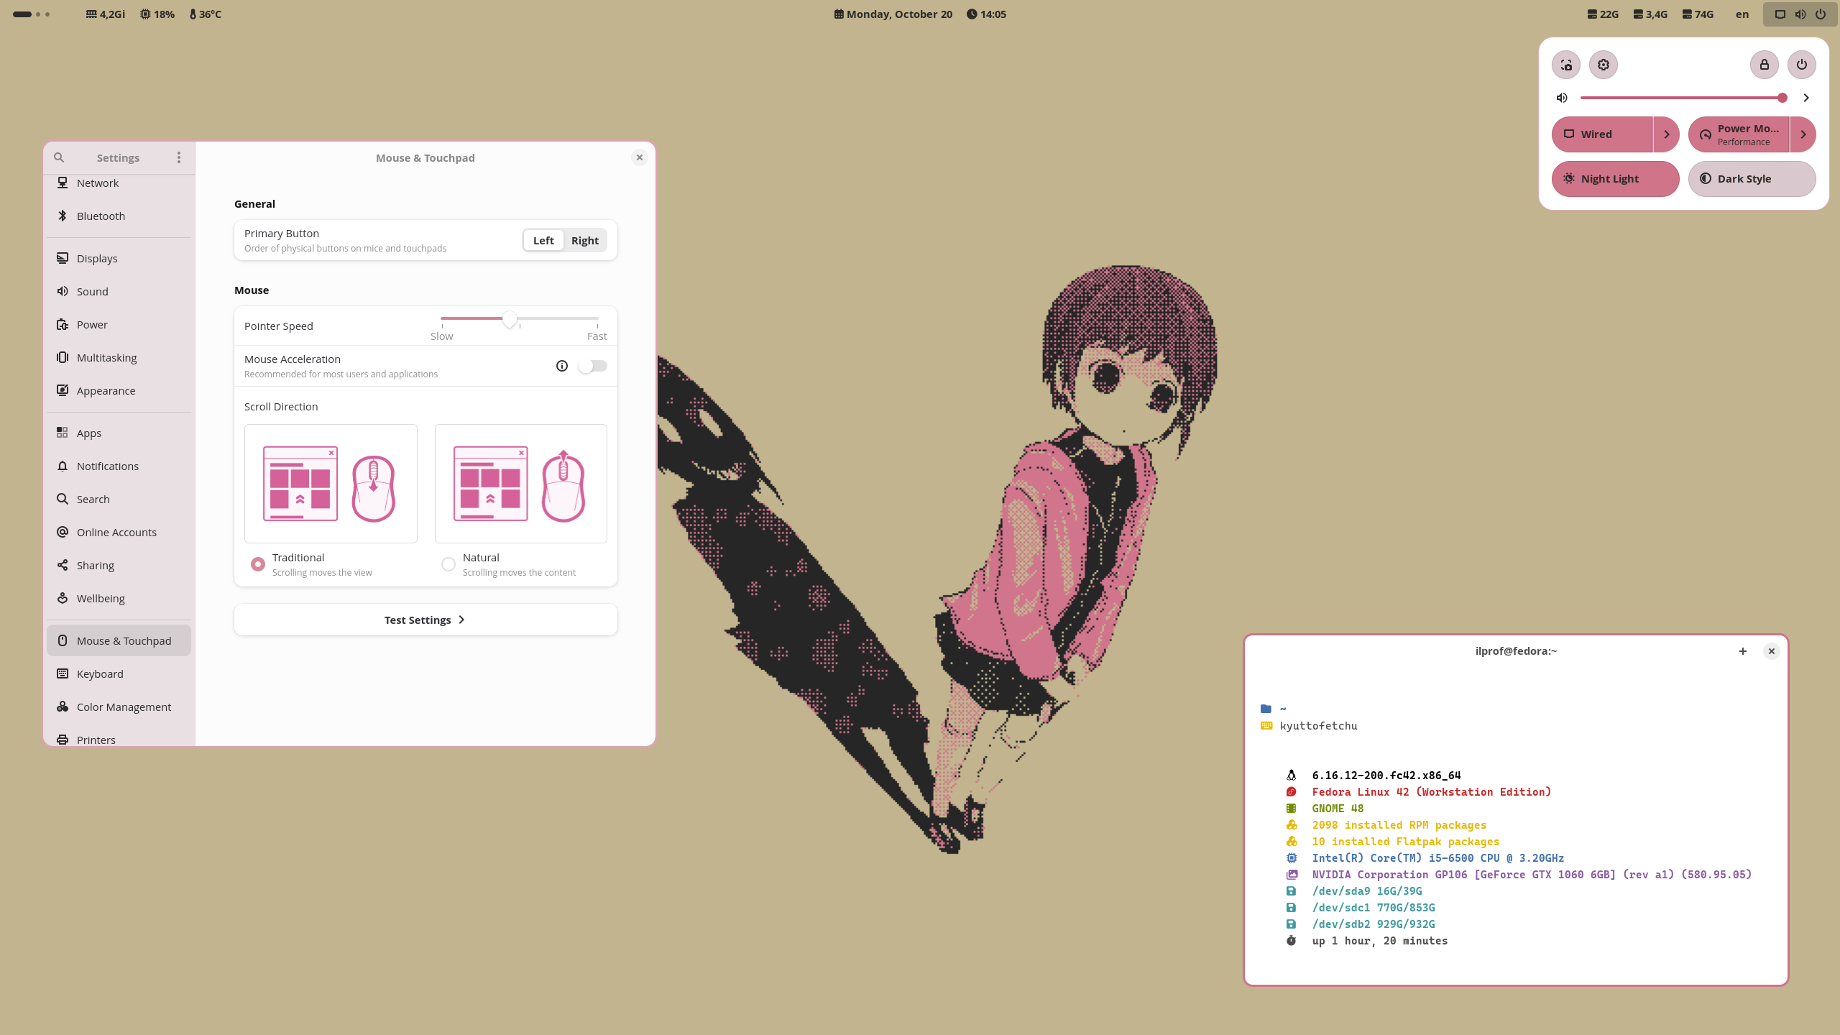The height and width of the screenshot is (1035, 1840).
Task: Add new terminal tab with plus icon
Action: [1742, 651]
